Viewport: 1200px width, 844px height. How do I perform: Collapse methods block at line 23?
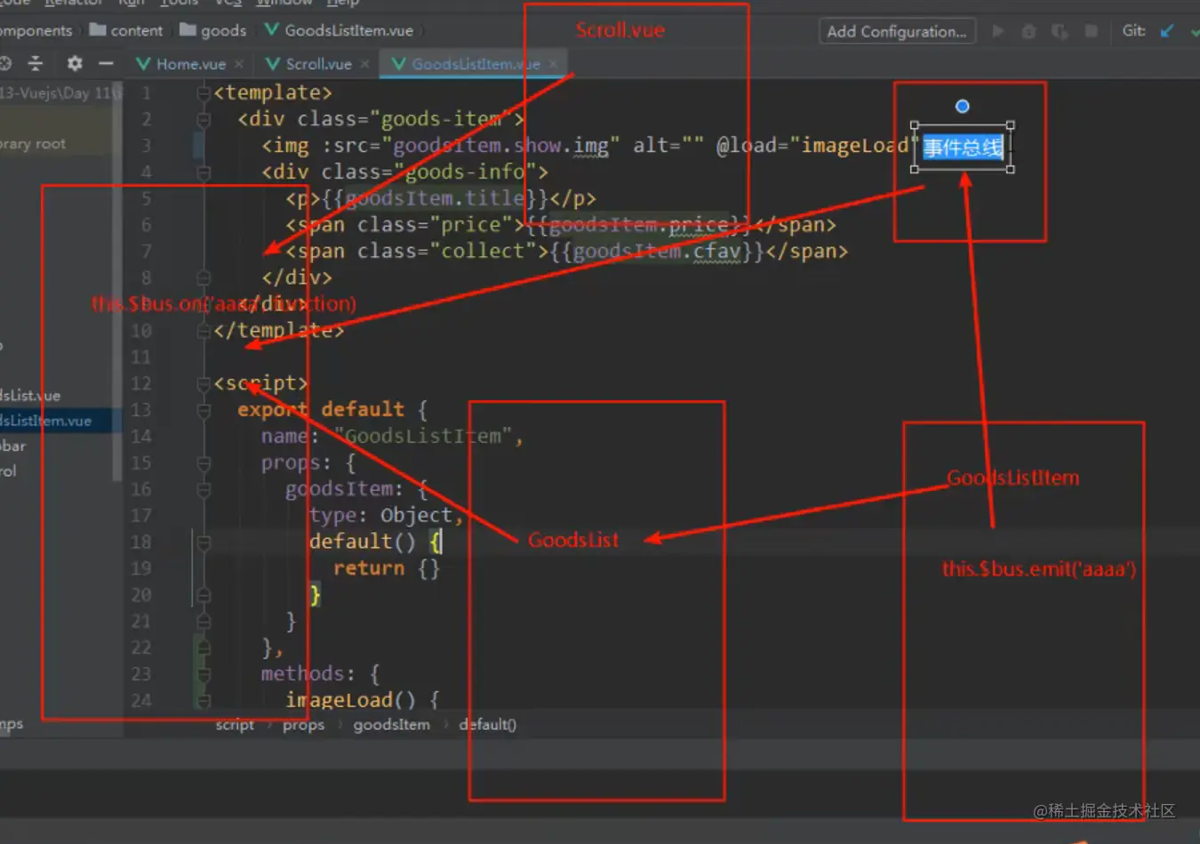coord(204,674)
